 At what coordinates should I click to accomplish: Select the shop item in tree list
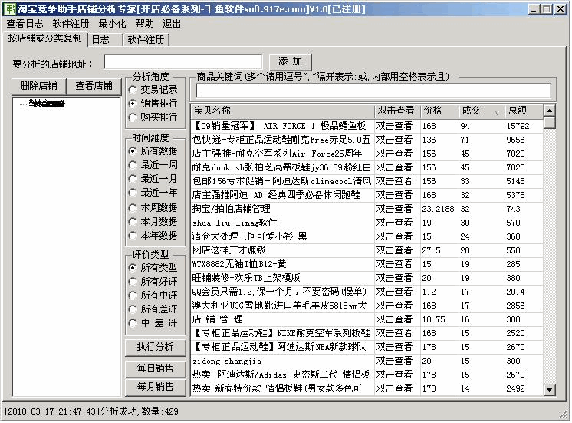(47, 104)
